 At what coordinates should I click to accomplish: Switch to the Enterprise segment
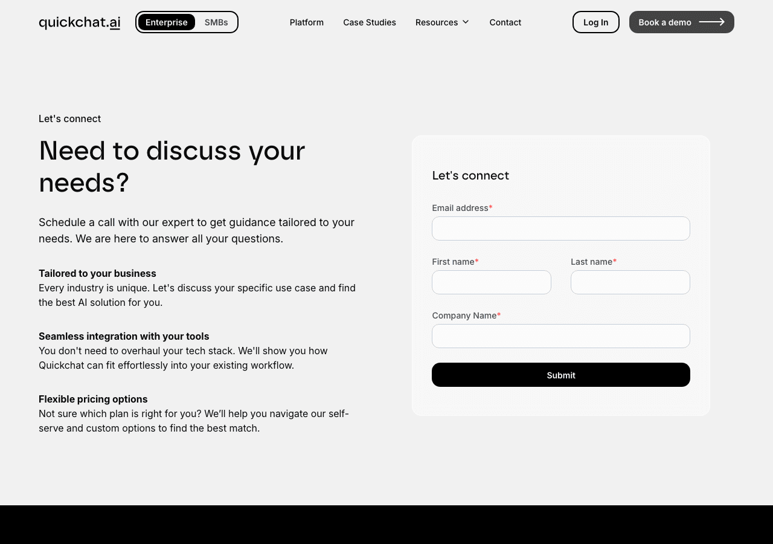pyautogui.click(x=167, y=22)
